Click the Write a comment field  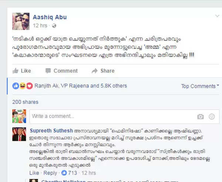click(x=124, y=116)
